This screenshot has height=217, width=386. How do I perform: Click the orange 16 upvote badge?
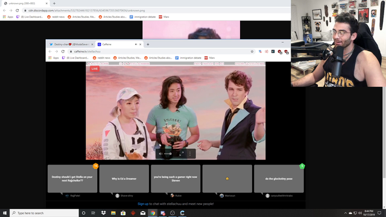(95, 166)
